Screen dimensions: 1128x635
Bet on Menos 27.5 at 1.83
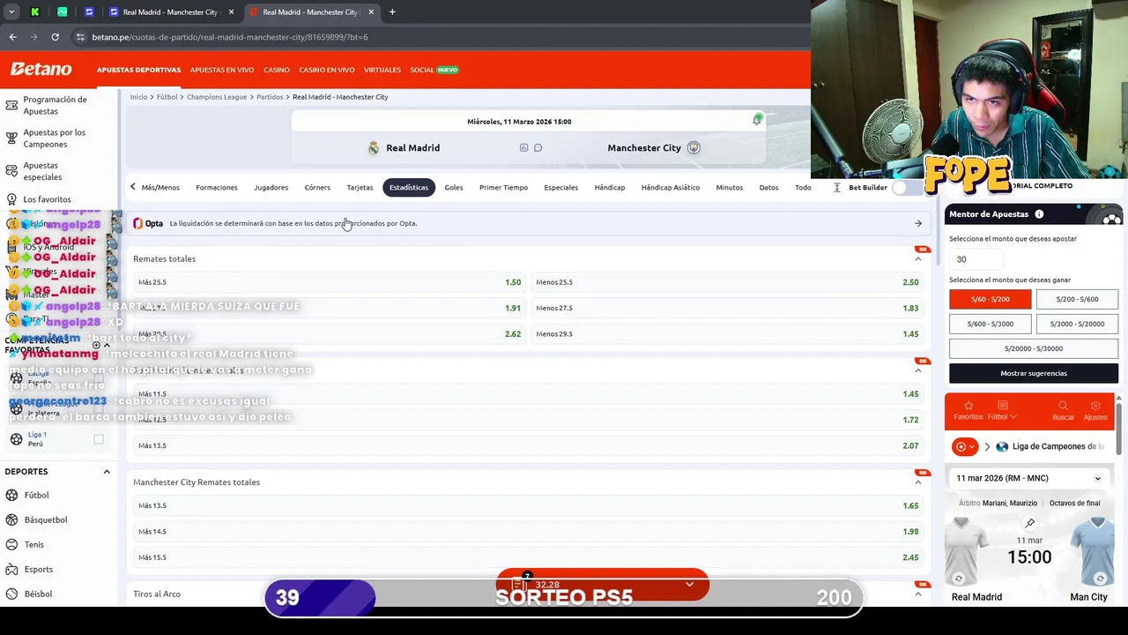727,308
